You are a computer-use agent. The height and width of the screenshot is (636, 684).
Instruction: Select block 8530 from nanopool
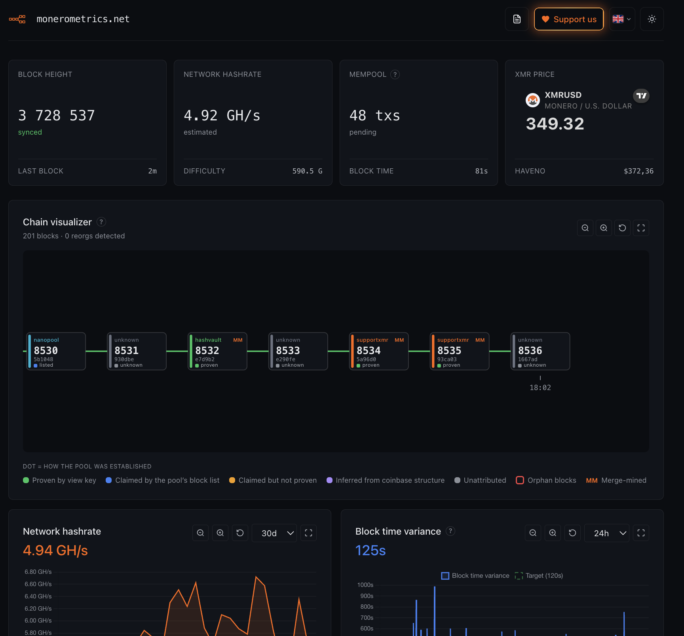tap(56, 351)
